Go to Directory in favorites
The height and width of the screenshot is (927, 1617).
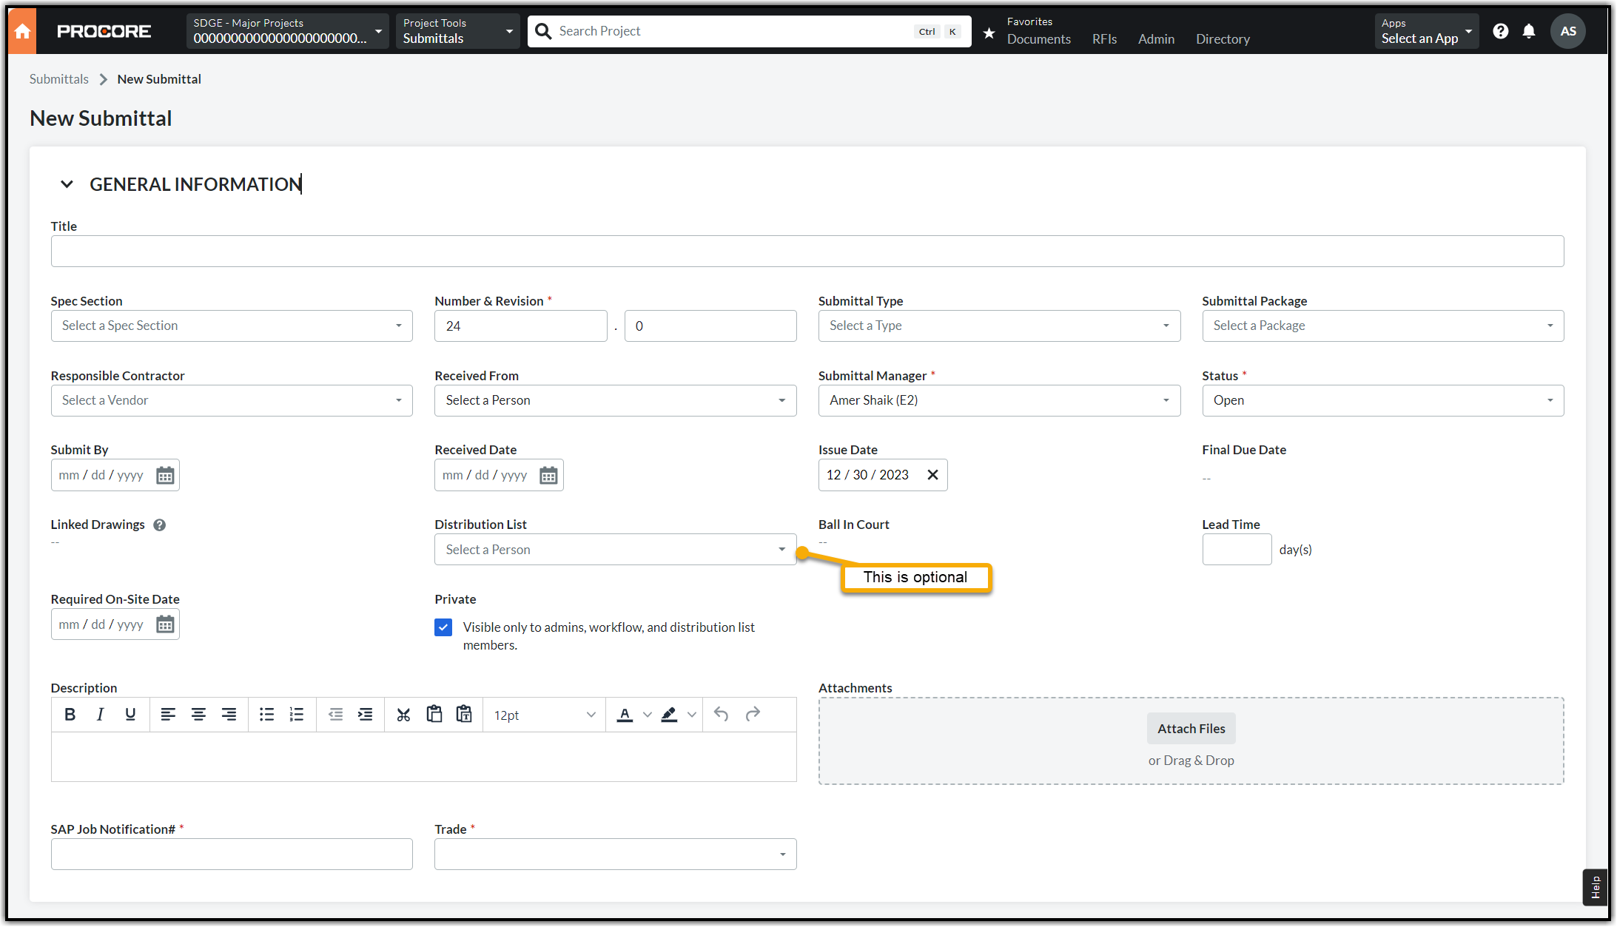1223,39
